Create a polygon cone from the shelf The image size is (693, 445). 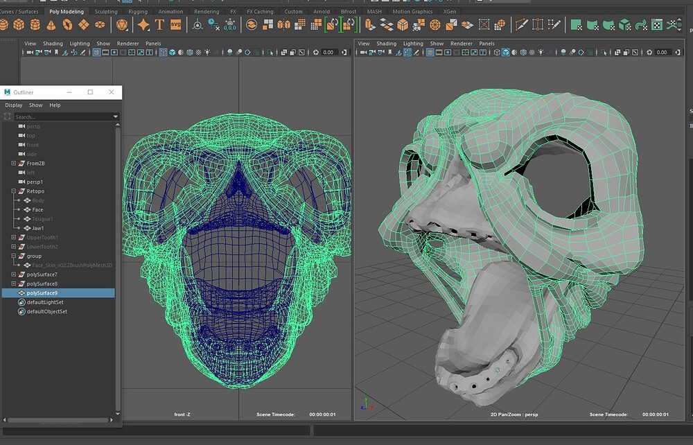pyautogui.click(x=51, y=25)
